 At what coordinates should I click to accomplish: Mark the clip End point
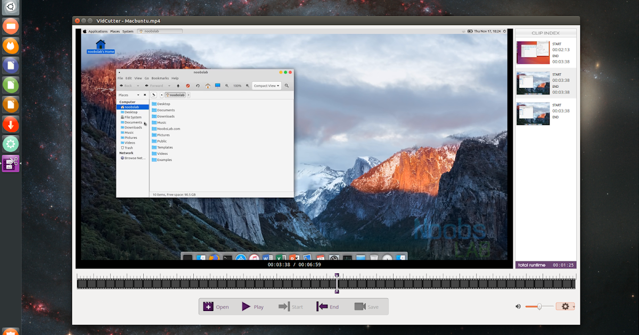click(x=327, y=307)
